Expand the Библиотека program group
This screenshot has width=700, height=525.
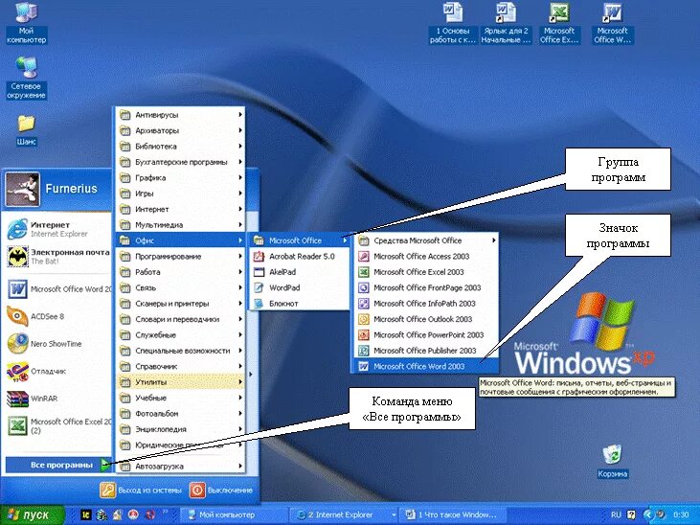click(180, 147)
